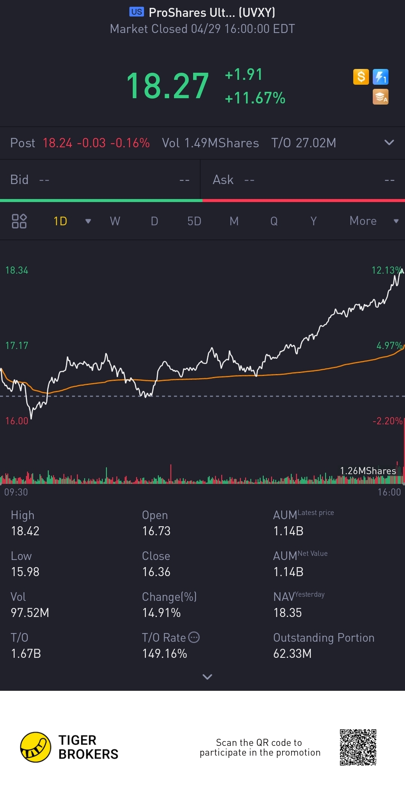
Task: Switch to the 5D chart tab
Action: coord(194,221)
